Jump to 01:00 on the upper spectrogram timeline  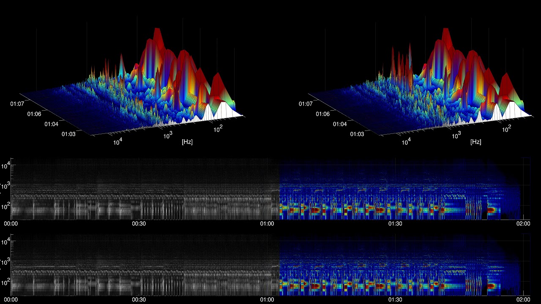point(267,224)
